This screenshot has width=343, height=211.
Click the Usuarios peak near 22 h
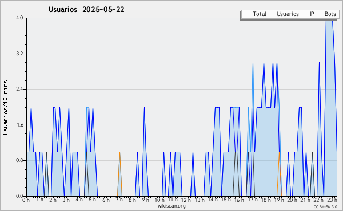(319, 63)
